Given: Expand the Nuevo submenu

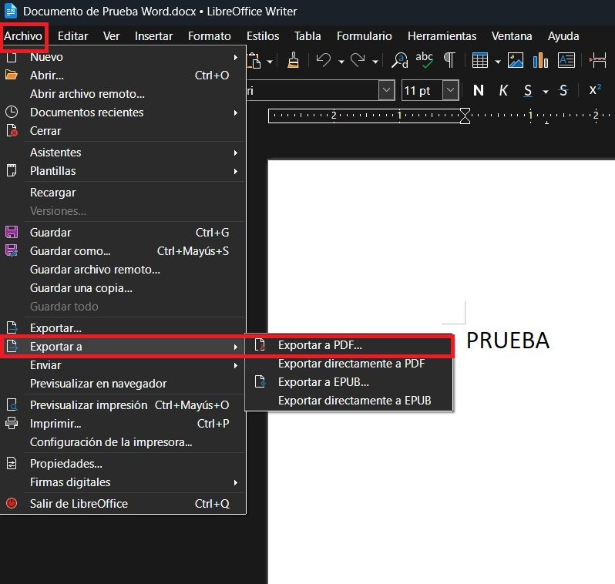Looking at the screenshot, I should pyautogui.click(x=123, y=57).
